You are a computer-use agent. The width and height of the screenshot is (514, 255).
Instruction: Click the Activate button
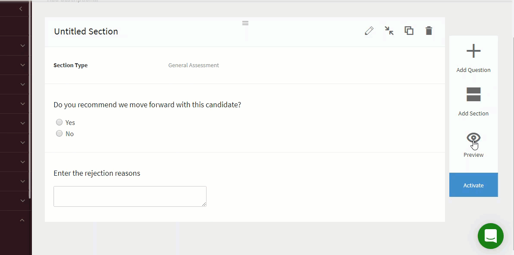(473, 185)
